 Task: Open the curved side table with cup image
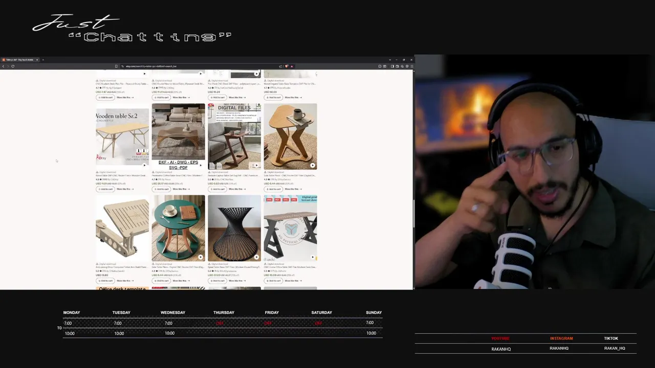coord(290,136)
